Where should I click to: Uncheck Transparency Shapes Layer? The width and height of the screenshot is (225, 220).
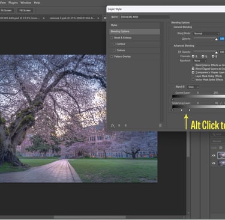click(x=193, y=72)
